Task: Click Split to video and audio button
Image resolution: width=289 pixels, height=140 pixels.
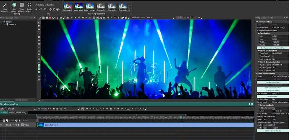Action: pyautogui.click(x=272, y=131)
